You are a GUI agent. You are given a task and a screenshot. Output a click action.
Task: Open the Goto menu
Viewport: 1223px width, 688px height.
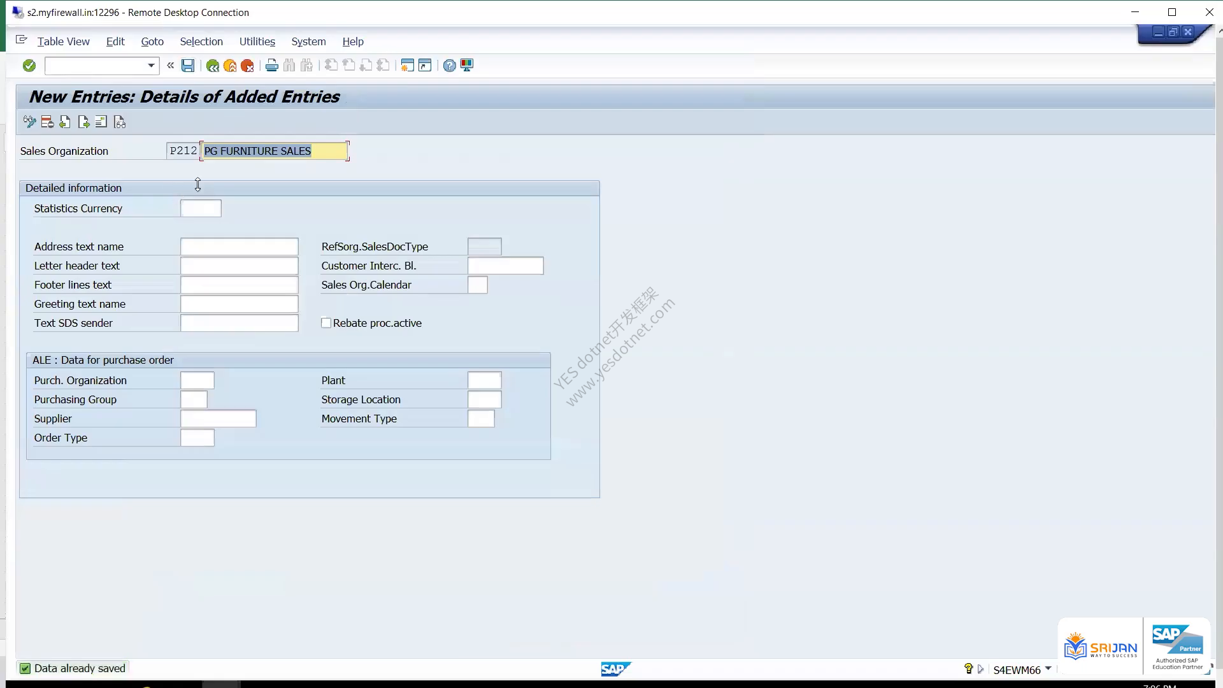click(x=152, y=41)
